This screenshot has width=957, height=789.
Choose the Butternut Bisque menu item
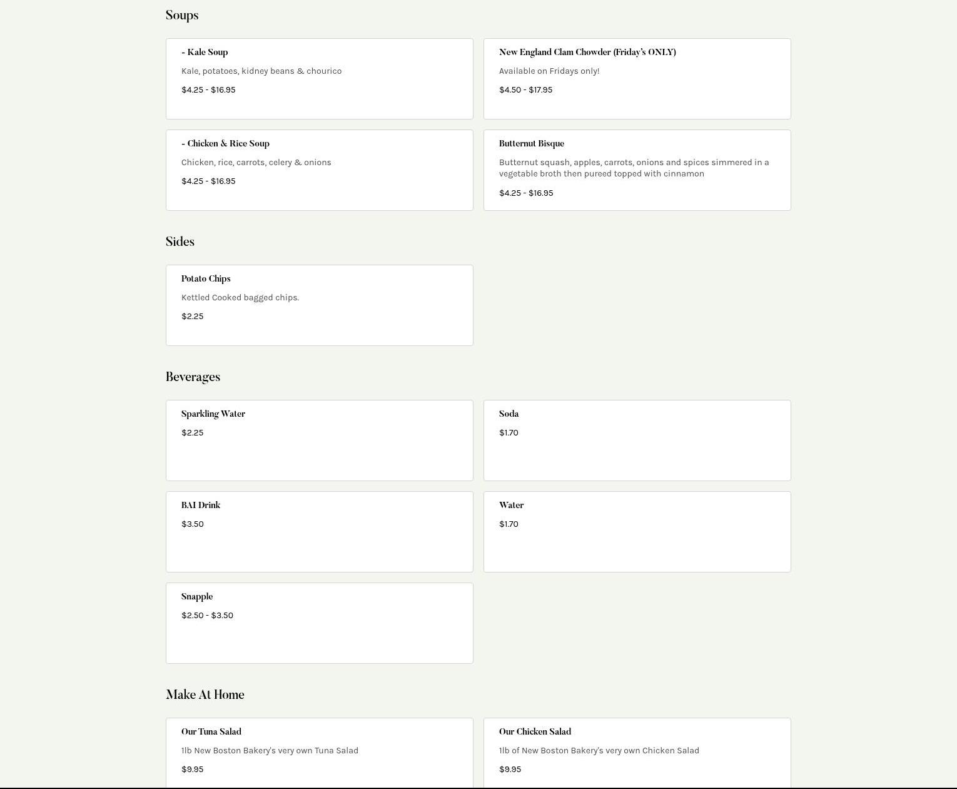pos(637,170)
